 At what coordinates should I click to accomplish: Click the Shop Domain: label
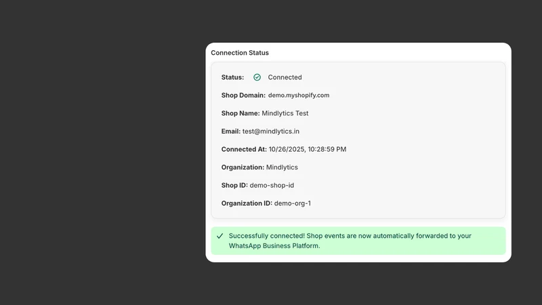pos(243,95)
